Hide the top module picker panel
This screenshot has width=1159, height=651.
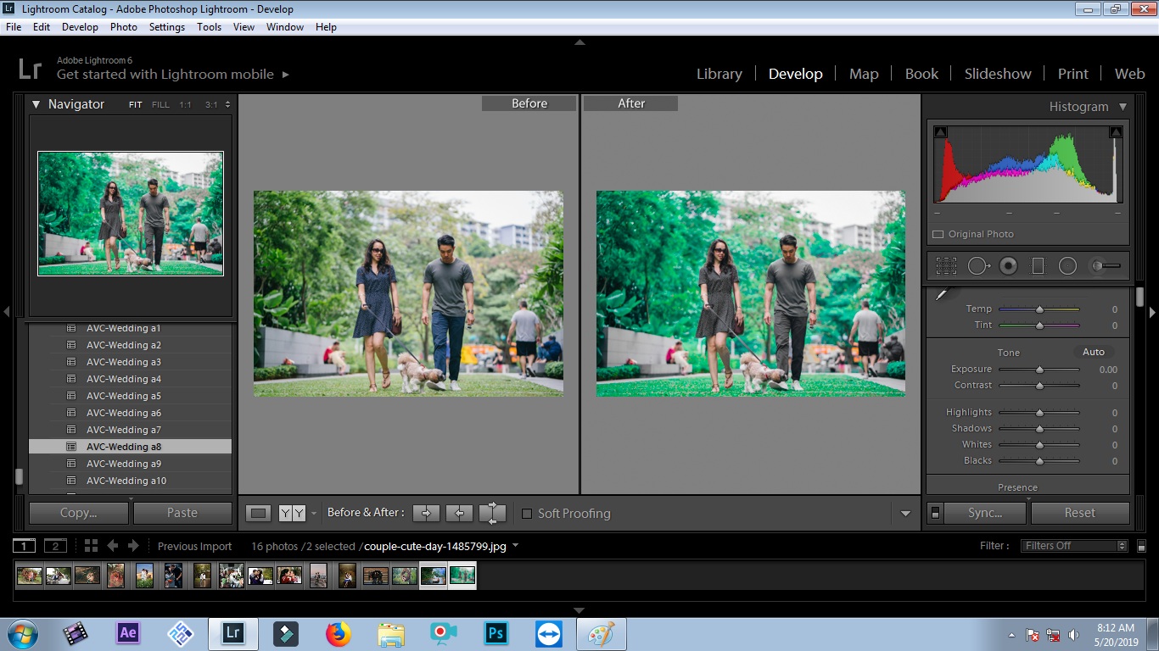click(x=579, y=42)
